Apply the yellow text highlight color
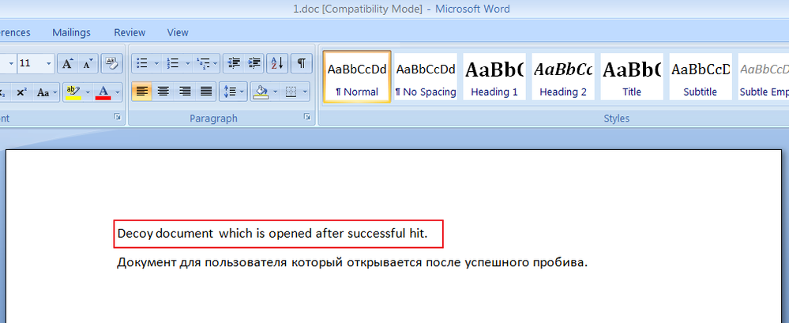This screenshot has width=789, height=323. 73,92
